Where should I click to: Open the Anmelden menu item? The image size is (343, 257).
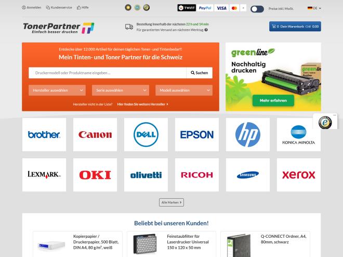coord(32,7)
